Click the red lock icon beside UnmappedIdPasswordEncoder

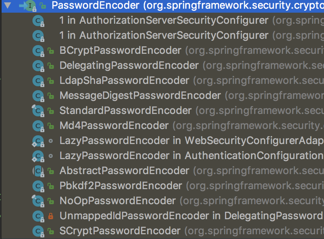tap(50, 216)
